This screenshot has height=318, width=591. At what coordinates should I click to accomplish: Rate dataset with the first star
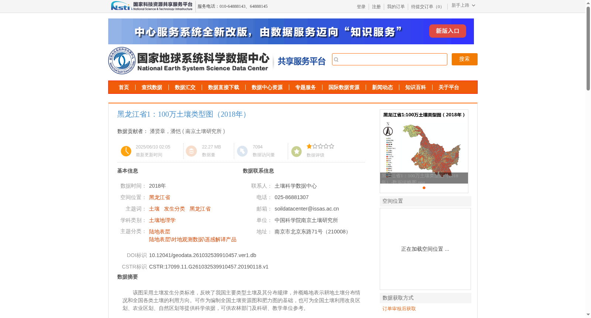[309, 146]
